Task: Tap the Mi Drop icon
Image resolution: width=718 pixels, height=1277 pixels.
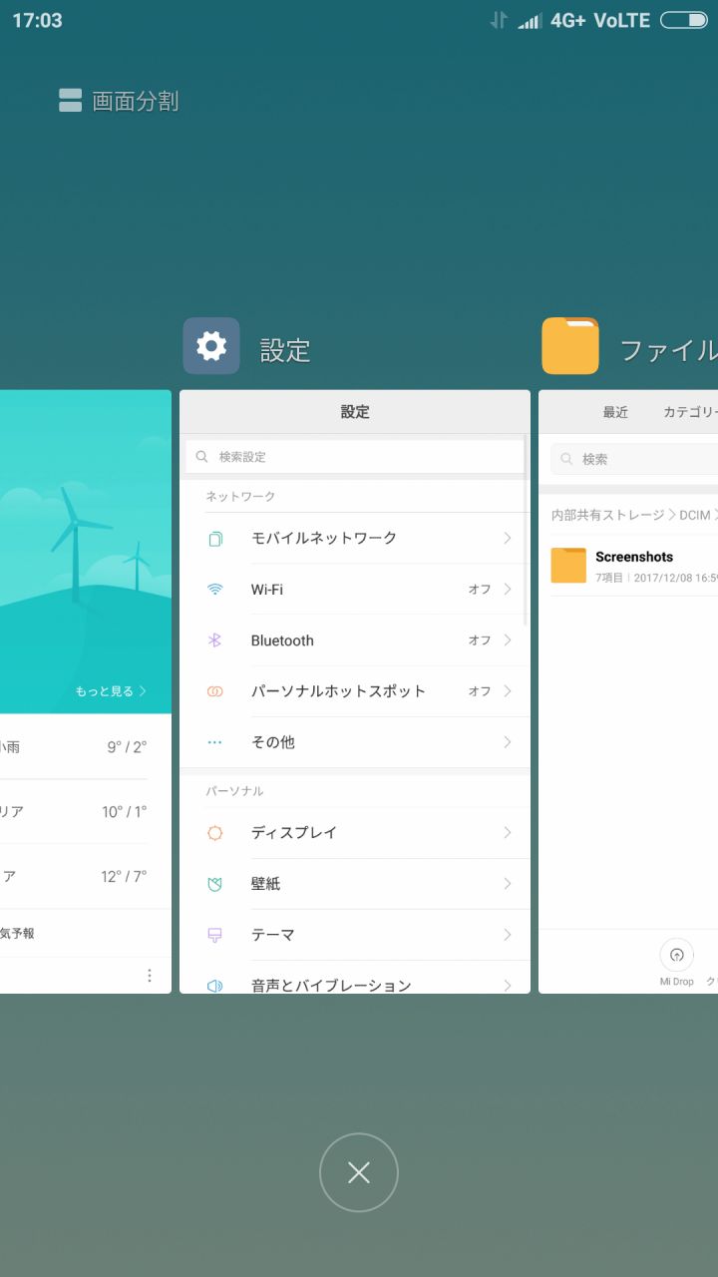Action: point(677,956)
